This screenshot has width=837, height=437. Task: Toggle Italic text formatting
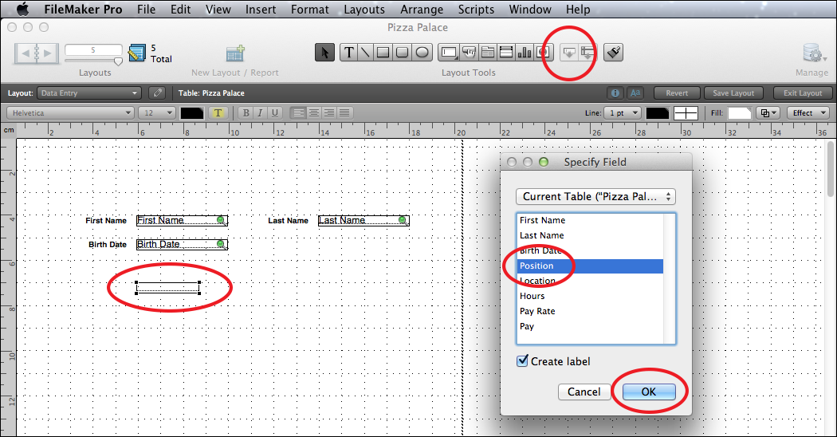pyautogui.click(x=260, y=112)
